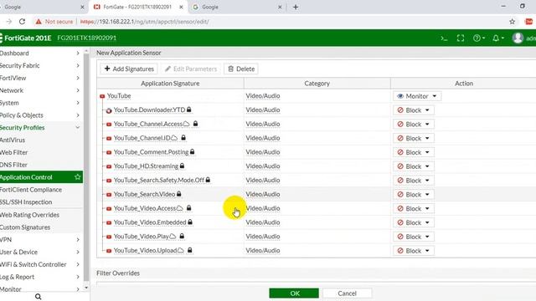Click the Not secure warning icon
This screenshot has width=536, height=301.
pyautogui.click(x=39, y=22)
